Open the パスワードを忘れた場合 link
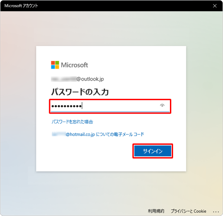The image size is (223, 216). pos(72,122)
